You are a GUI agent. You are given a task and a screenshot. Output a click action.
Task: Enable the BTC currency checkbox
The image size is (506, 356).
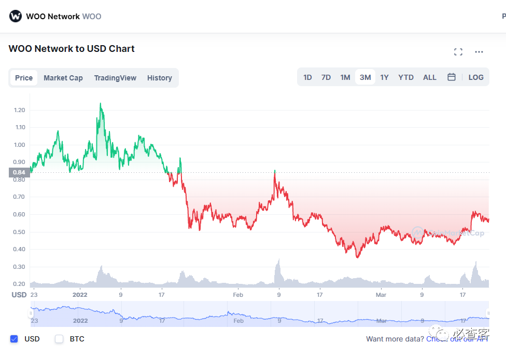59,338
